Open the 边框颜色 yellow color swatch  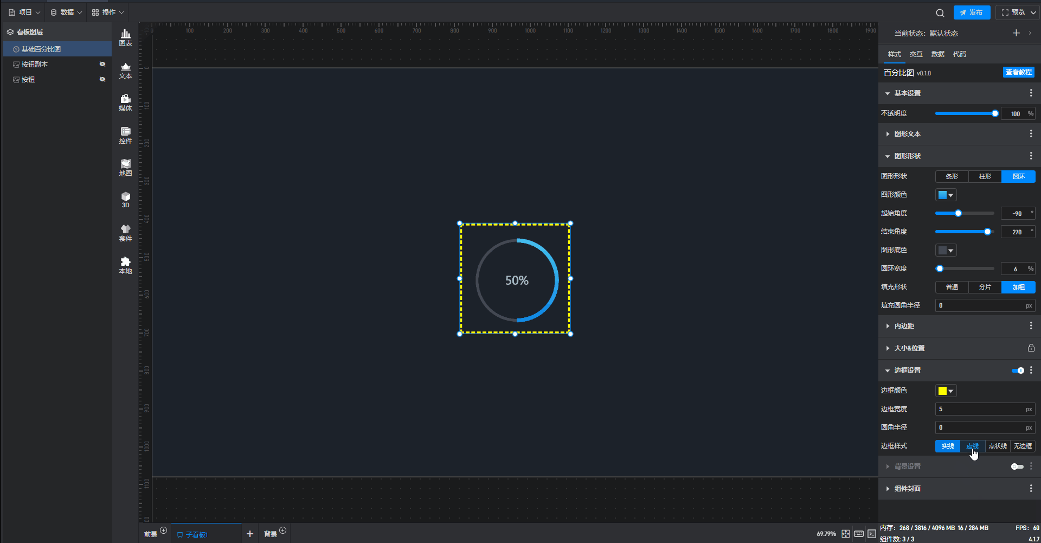click(x=946, y=391)
